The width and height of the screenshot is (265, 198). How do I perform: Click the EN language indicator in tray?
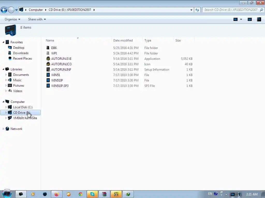click(x=210, y=194)
